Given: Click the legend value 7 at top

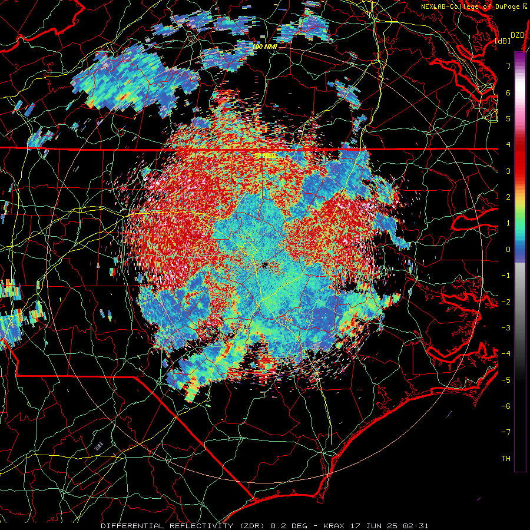Looking at the screenshot, I should [508, 66].
